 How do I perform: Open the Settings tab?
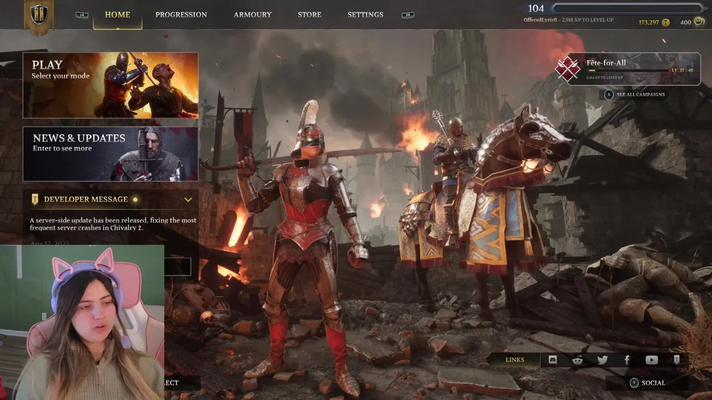[x=365, y=14]
